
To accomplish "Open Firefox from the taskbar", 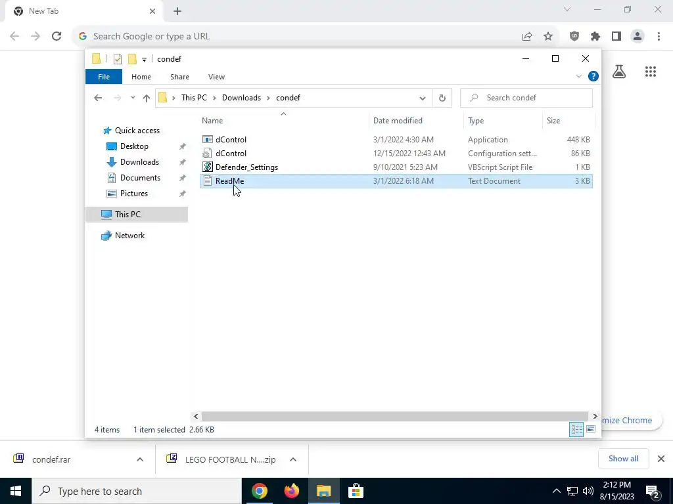I will pos(291,491).
